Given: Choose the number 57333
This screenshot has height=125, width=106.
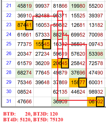Looking at the screenshot, I should (x=42, y=35).
